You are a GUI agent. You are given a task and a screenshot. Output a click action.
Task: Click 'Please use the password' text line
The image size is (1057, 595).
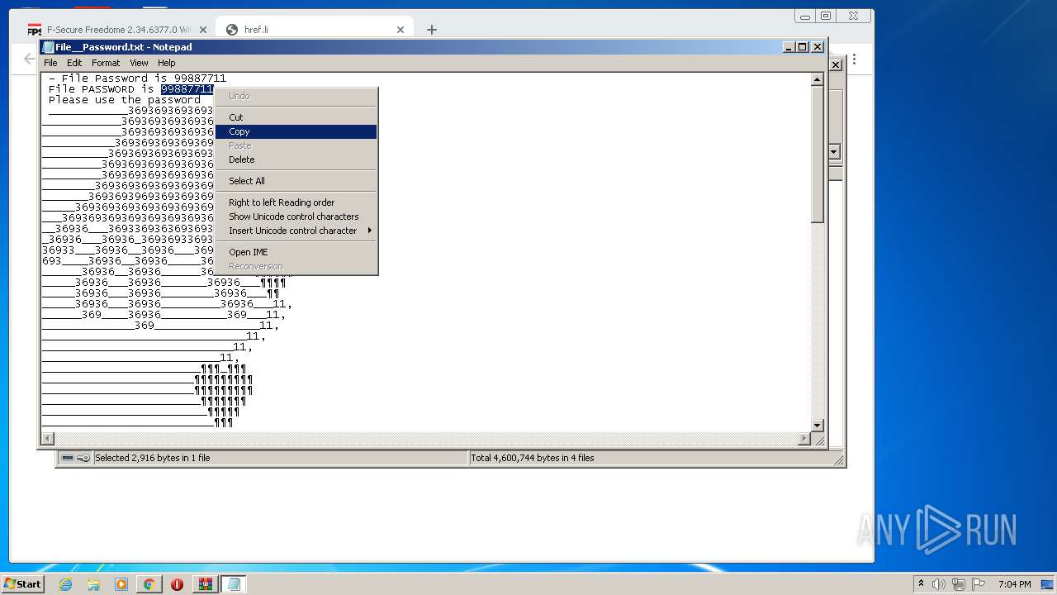124,100
